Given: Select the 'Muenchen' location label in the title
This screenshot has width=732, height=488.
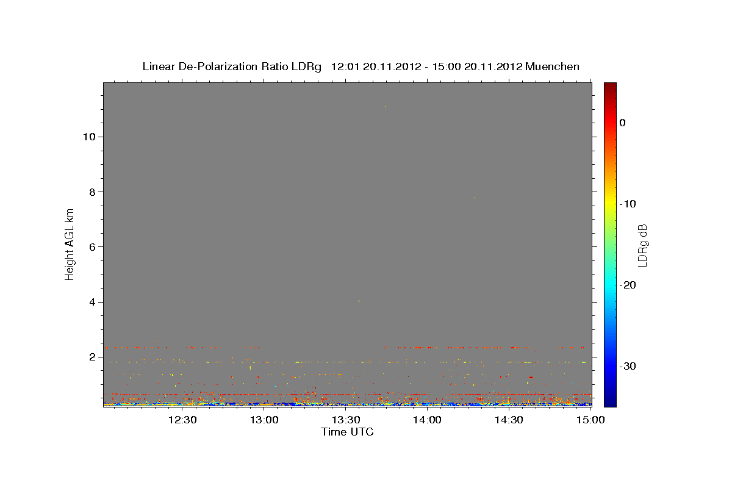Looking at the screenshot, I should [552, 66].
